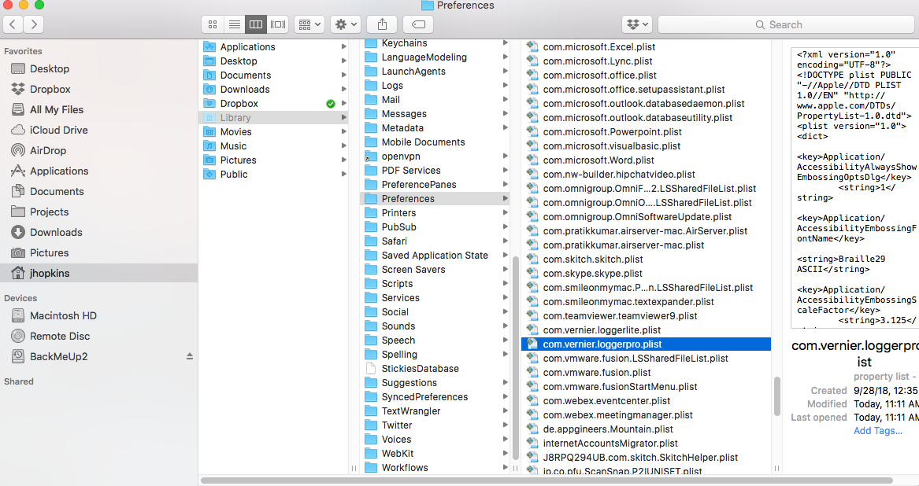919x486 pixels.
Task: Select com.skype.skype.plist
Action: [646, 274]
